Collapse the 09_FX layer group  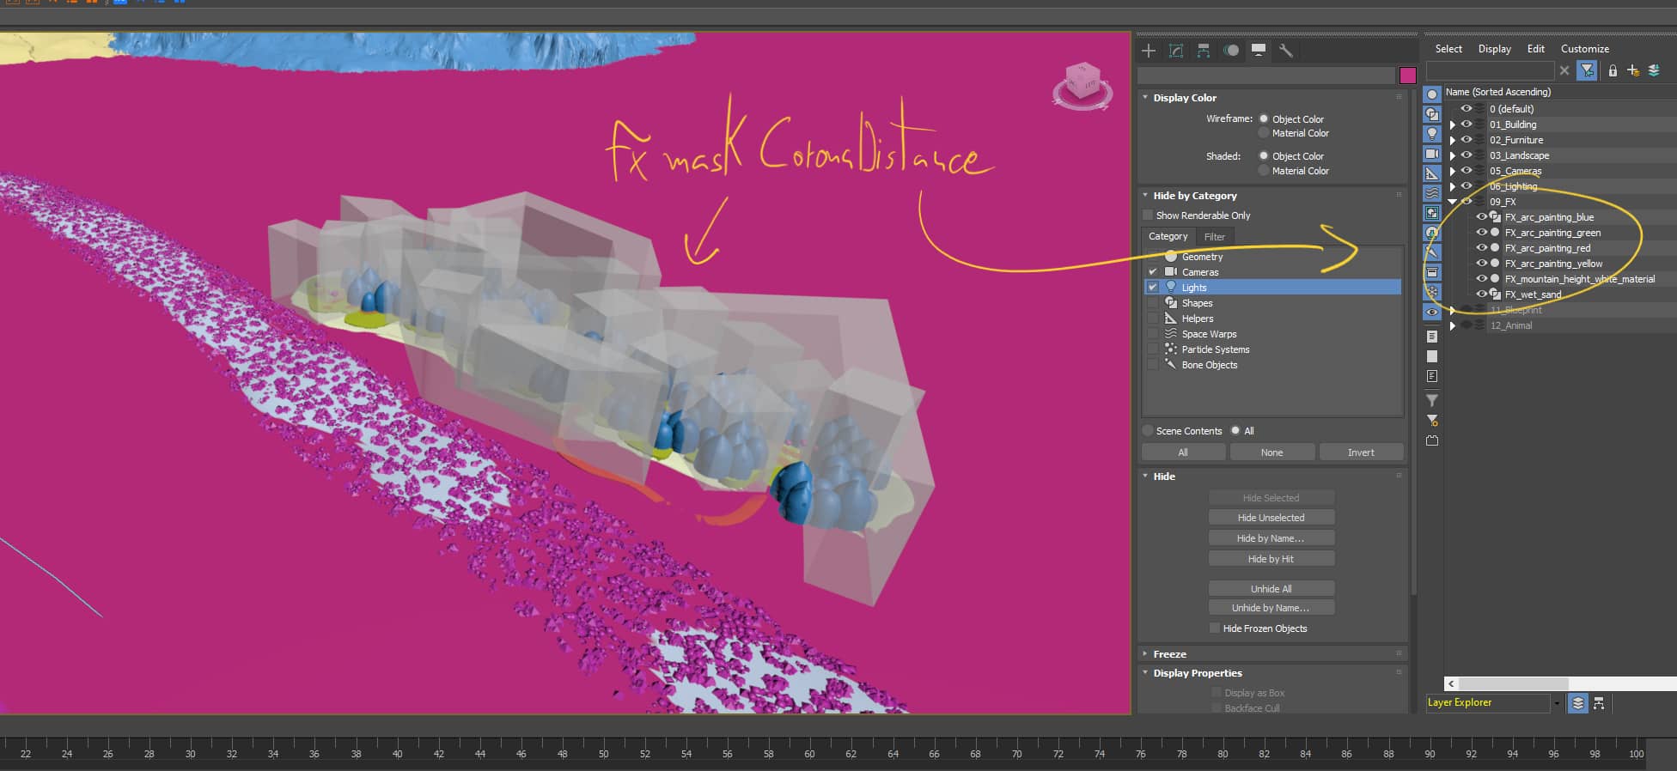click(x=1453, y=202)
